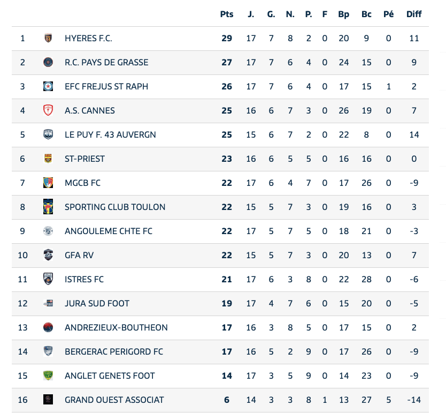Open Grand Ouest Associat team name
The height and width of the screenshot is (420, 446).
(114, 400)
